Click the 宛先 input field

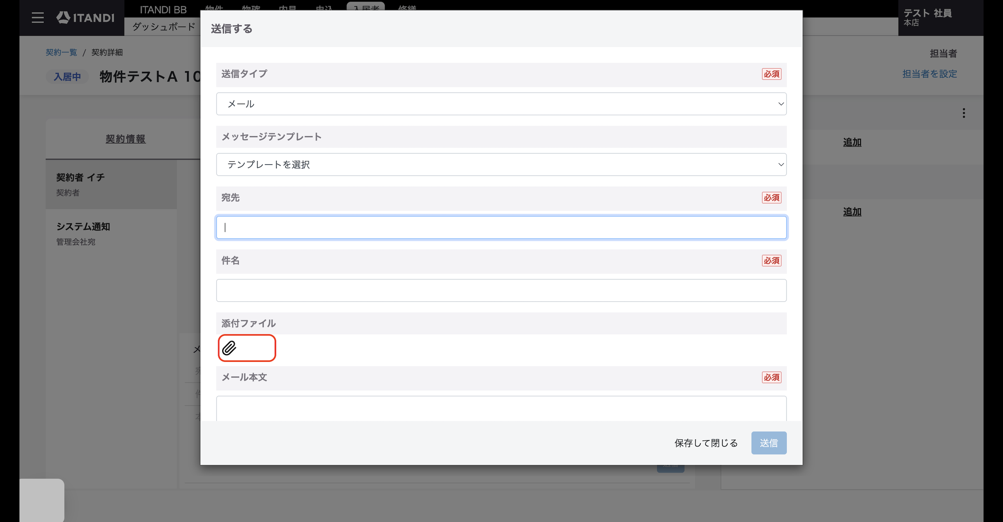click(501, 227)
